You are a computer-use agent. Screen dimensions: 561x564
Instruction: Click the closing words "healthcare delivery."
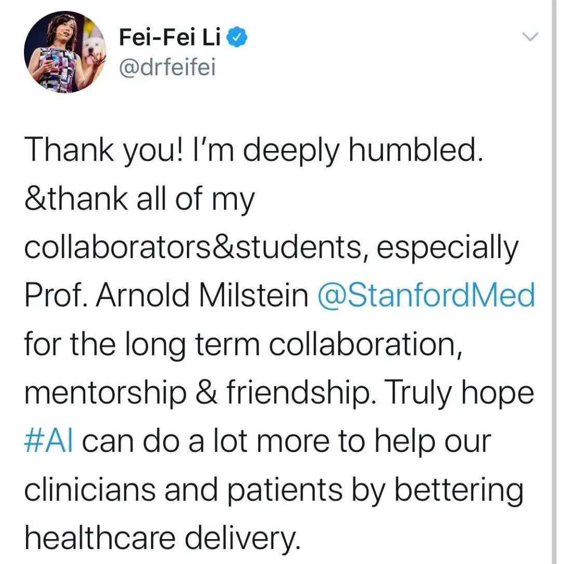click(x=163, y=539)
